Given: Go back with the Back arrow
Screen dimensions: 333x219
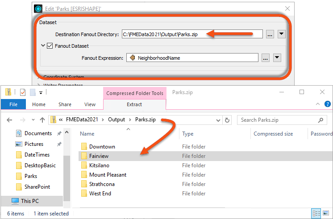Looking at the screenshot, I should click(9, 120).
